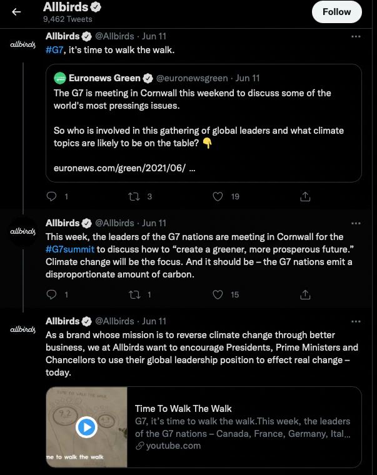
Task: Expand more options on the third tweet
Action: pyautogui.click(x=356, y=321)
